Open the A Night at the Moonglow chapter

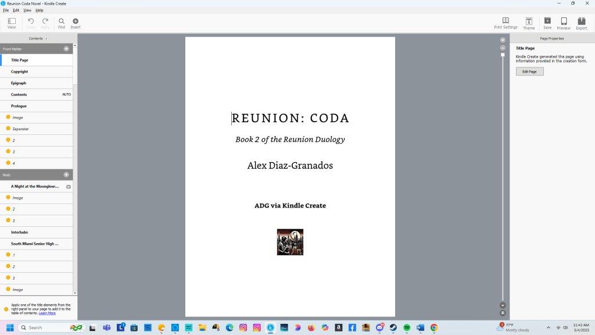[35, 186]
